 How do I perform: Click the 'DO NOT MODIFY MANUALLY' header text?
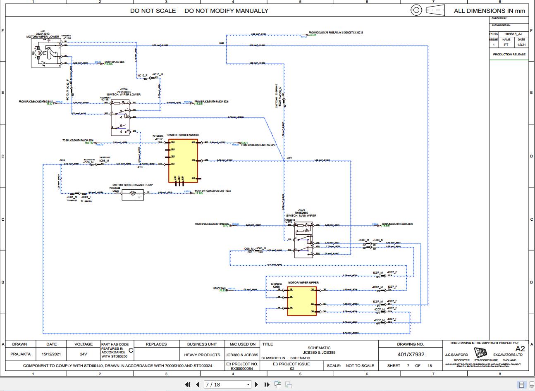[226, 11]
